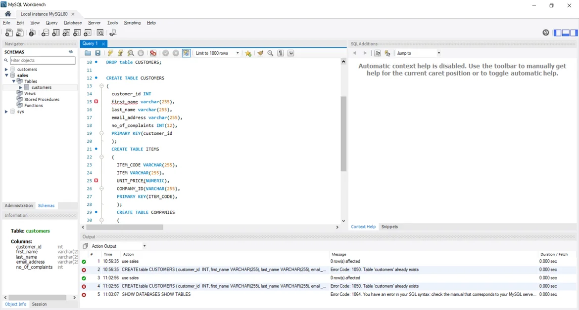Toggle the left sidebar panel visibility
The height and width of the screenshot is (310, 579).
click(558, 33)
